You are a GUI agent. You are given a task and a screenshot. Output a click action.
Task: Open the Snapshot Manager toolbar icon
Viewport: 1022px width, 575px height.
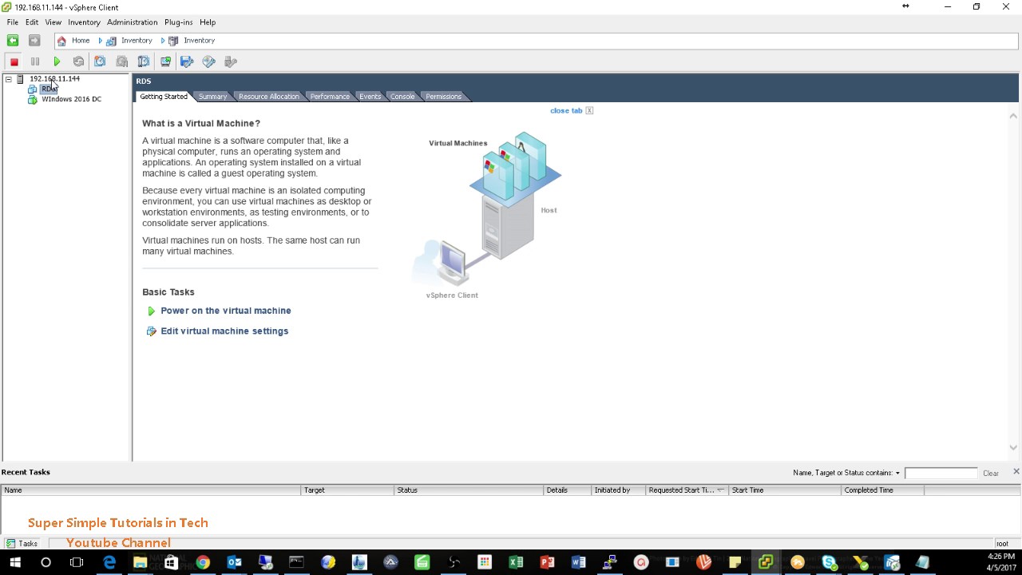[x=144, y=61]
